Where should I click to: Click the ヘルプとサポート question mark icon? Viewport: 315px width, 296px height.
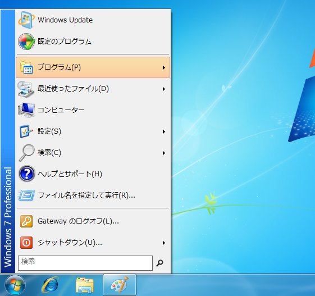pos(27,174)
